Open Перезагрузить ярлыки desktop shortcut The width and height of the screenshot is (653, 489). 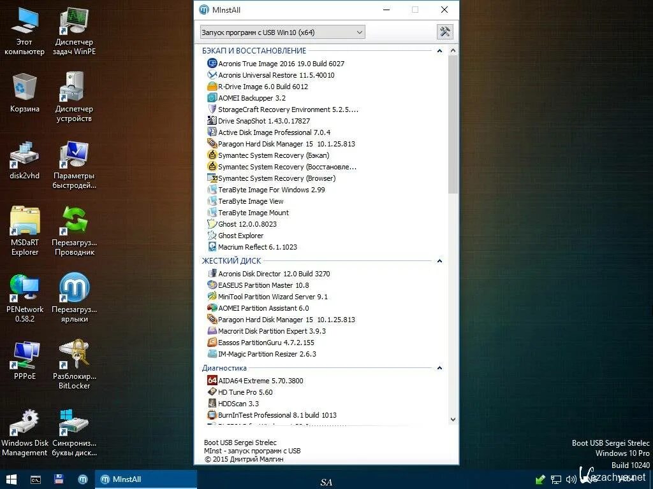point(74,298)
